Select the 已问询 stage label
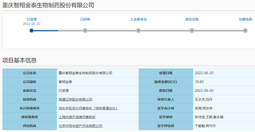 85,19
